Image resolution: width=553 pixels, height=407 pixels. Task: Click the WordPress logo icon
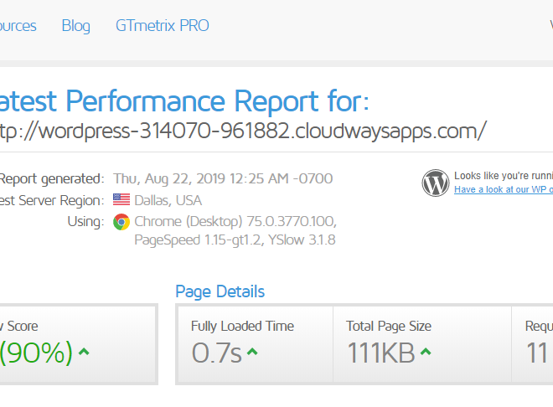coord(435,183)
